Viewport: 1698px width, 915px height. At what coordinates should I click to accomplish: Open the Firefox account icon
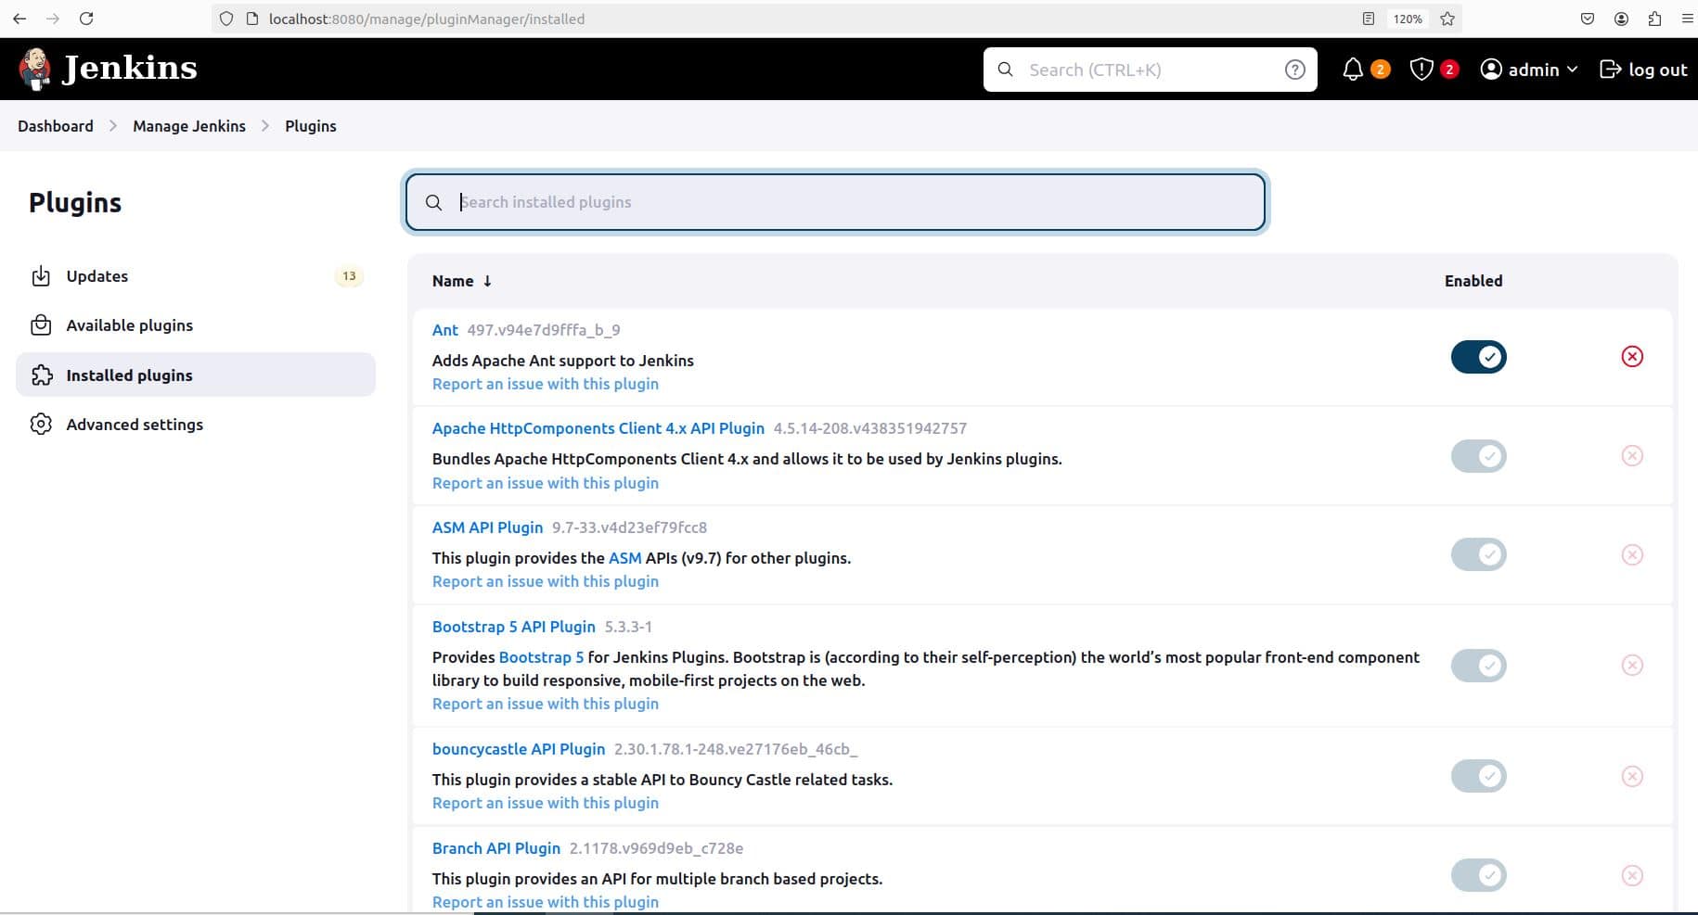coord(1621,19)
